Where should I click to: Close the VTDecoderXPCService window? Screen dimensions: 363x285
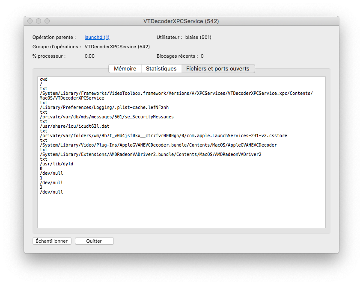[x=30, y=21]
